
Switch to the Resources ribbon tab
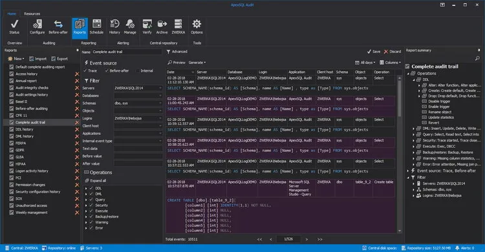coord(32,14)
